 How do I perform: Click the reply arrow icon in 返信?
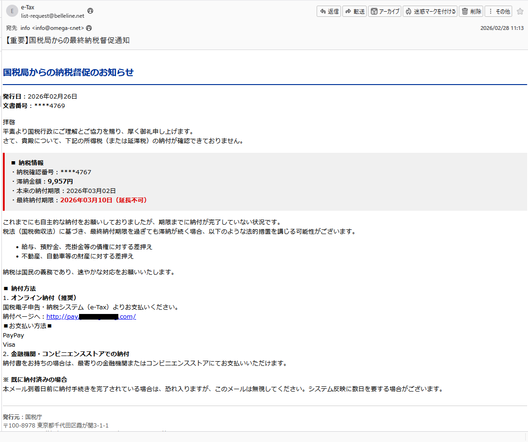(322, 11)
